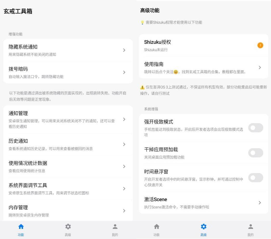Image resolution: width=271 pixels, height=239 pixels.
Task: Tap the blue highlighted home icon
Action: [x=21, y=227]
